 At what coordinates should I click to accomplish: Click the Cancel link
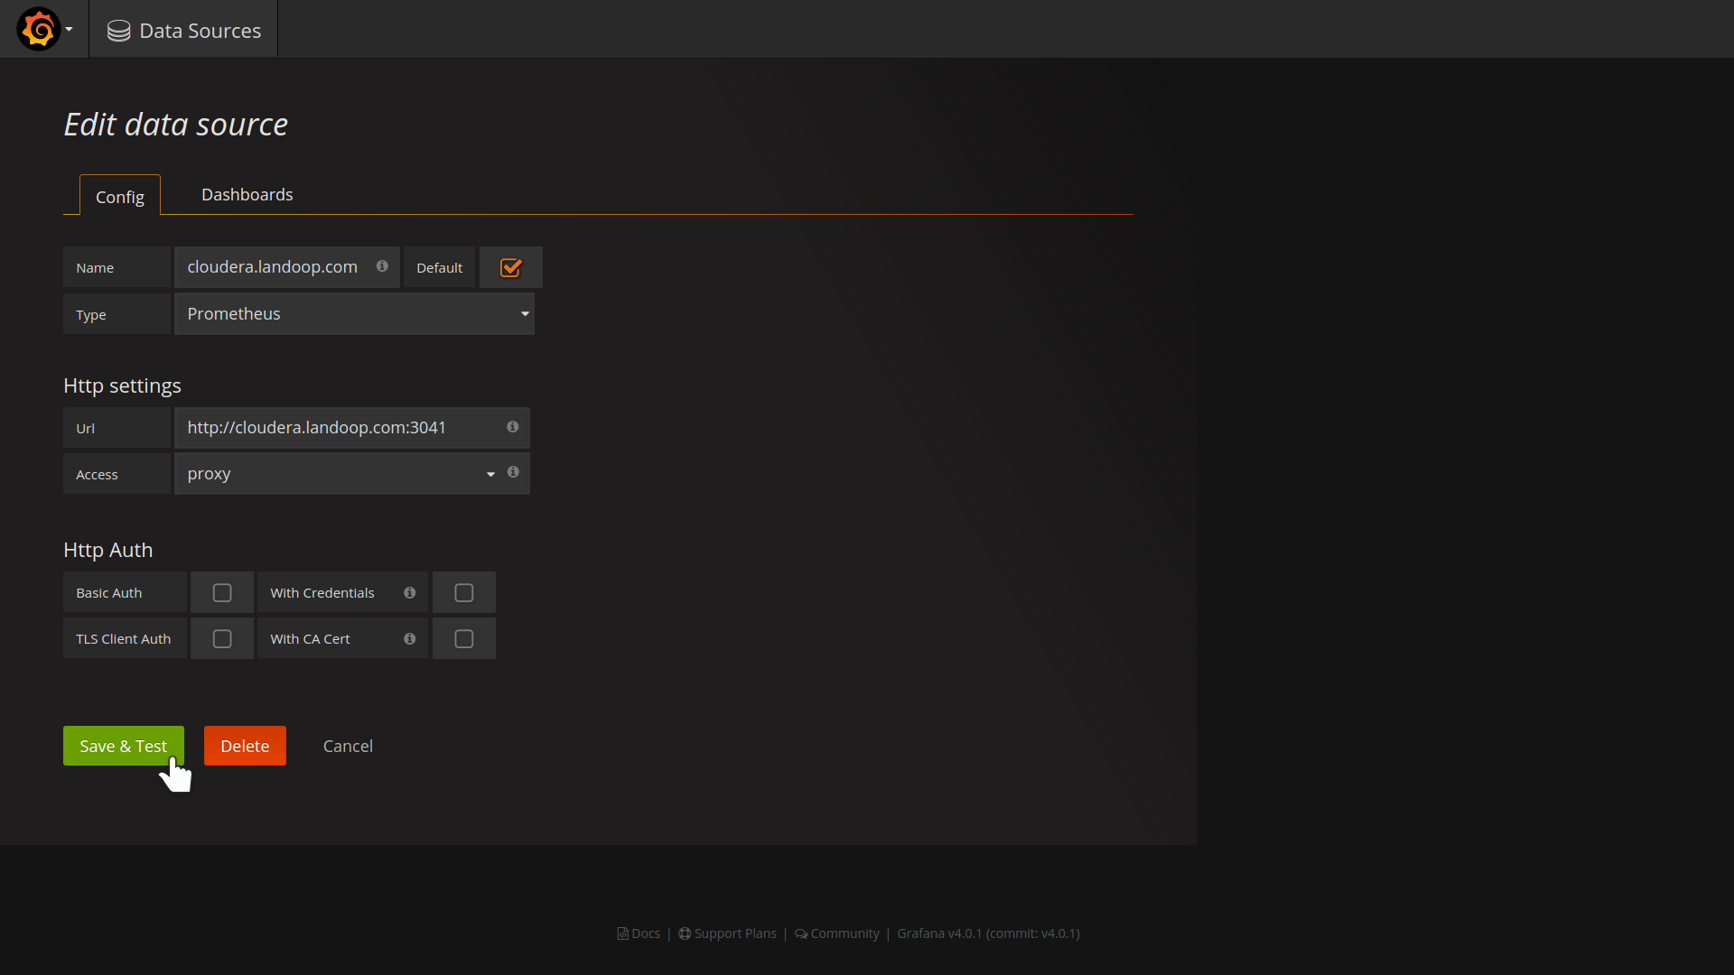pyautogui.click(x=348, y=746)
